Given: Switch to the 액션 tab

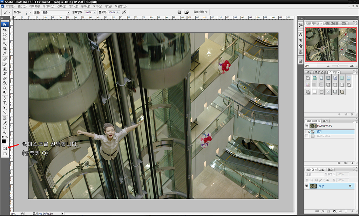Looking at the screenshot, I should click(325, 121).
